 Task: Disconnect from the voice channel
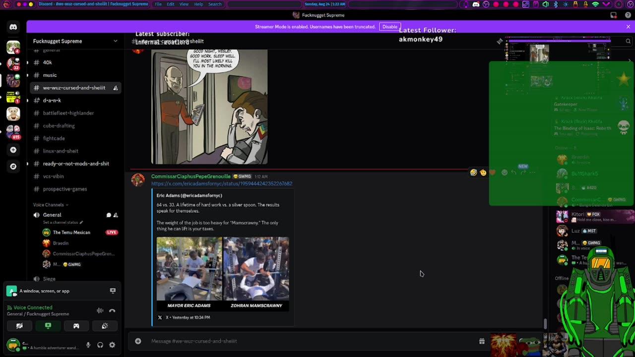coord(112,310)
